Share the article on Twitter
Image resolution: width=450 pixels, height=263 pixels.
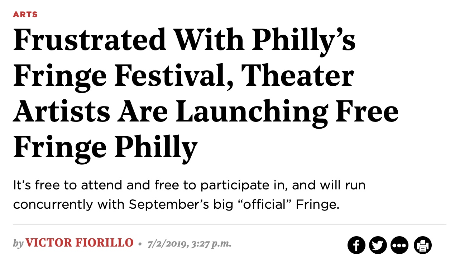point(378,245)
